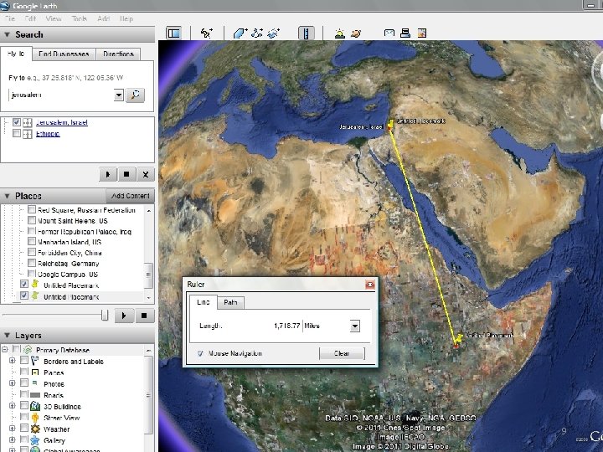This screenshot has width=603, height=452.
Task: Click the Ethiopia placemark pin on map
Action: click(458, 339)
